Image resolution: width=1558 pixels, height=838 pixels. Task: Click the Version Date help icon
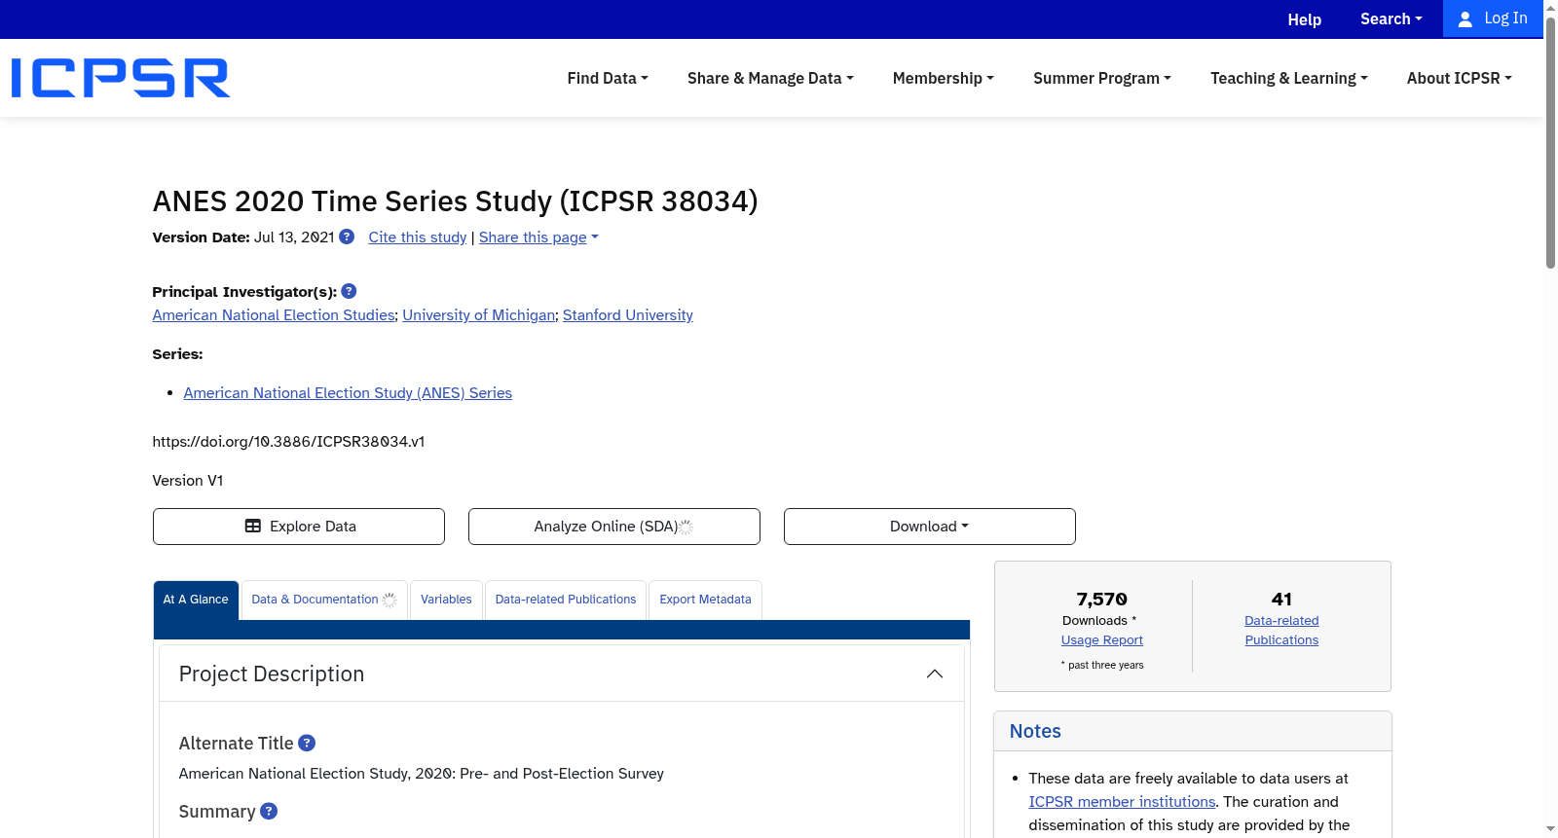click(347, 237)
